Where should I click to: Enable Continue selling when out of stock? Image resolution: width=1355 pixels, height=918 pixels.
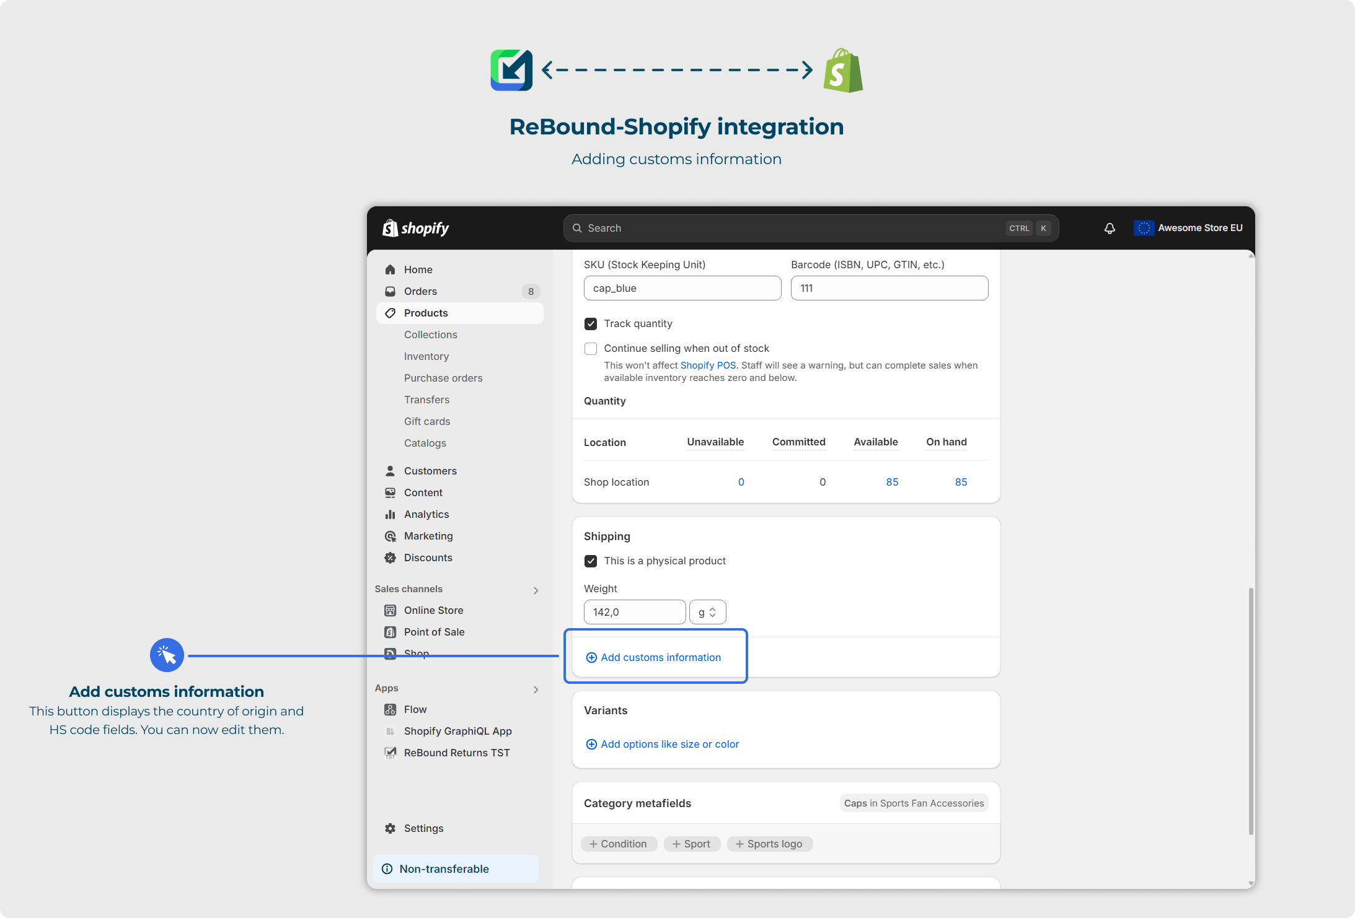coord(591,349)
